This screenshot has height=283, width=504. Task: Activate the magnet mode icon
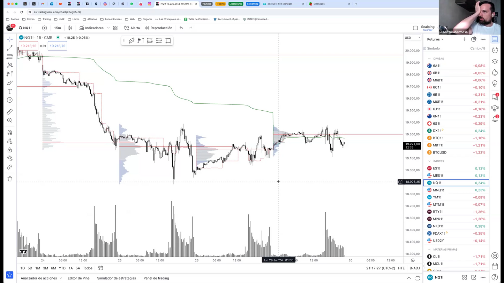coord(10,132)
